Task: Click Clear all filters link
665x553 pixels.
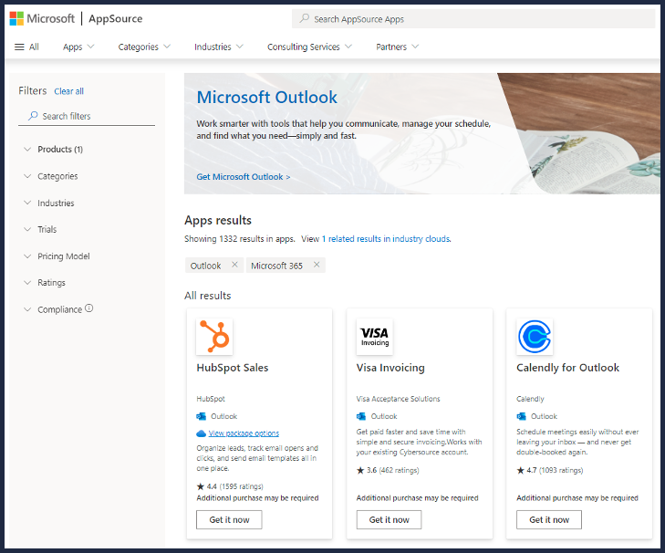Action: (x=68, y=91)
